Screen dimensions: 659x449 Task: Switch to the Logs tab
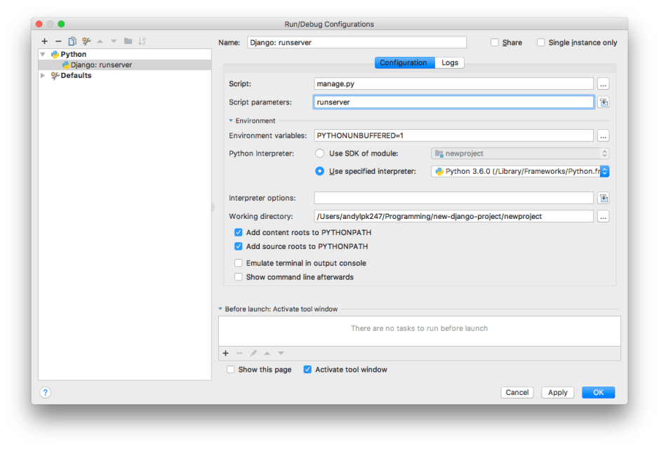(x=450, y=62)
